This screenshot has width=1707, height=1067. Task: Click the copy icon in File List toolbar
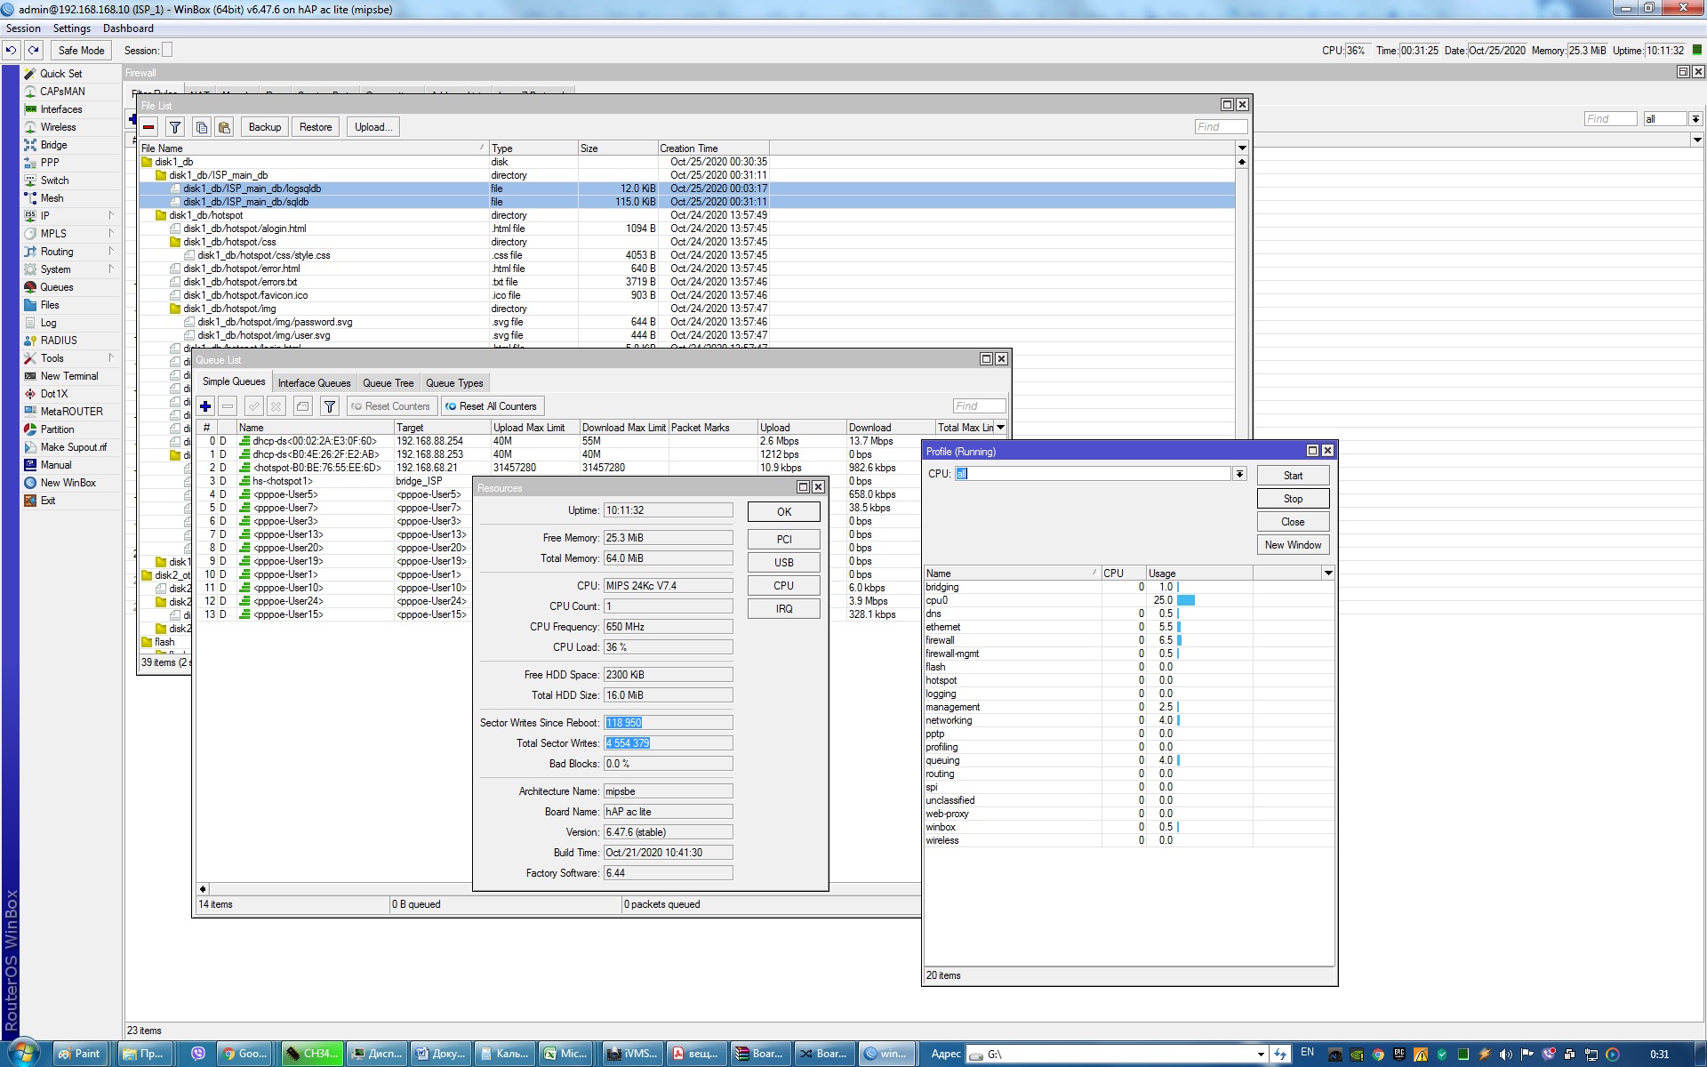tap(202, 127)
